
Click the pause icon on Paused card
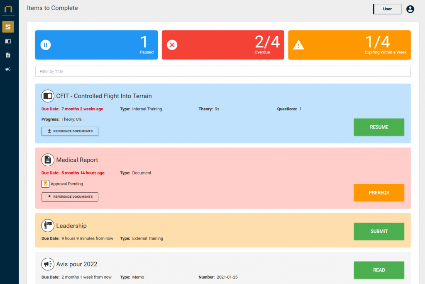pos(46,45)
